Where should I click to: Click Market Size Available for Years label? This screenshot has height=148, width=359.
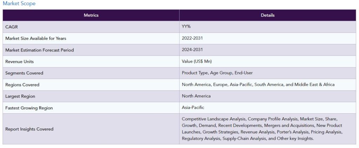click(36, 38)
